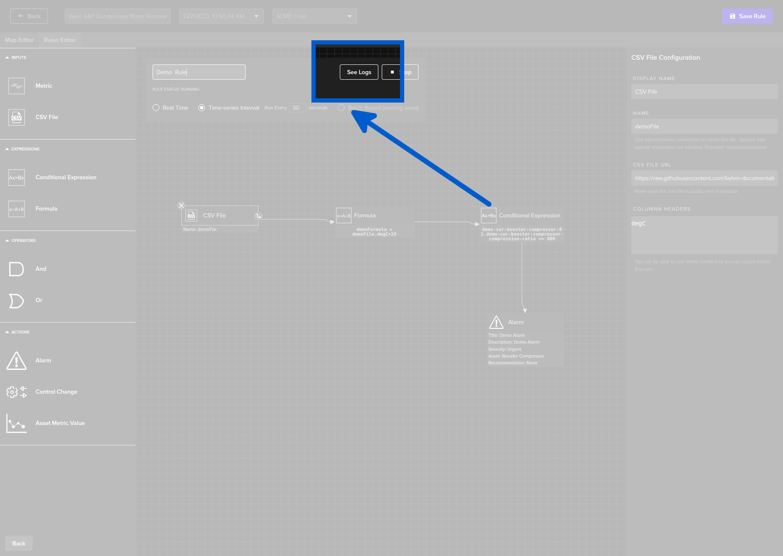783x556 pixels.
Task: Pick the Or operator icon
Action: pyautogui.click(x=16, y=300)
